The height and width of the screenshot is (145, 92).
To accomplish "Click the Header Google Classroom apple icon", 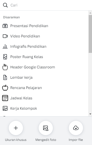I will [x=5, y=67].
